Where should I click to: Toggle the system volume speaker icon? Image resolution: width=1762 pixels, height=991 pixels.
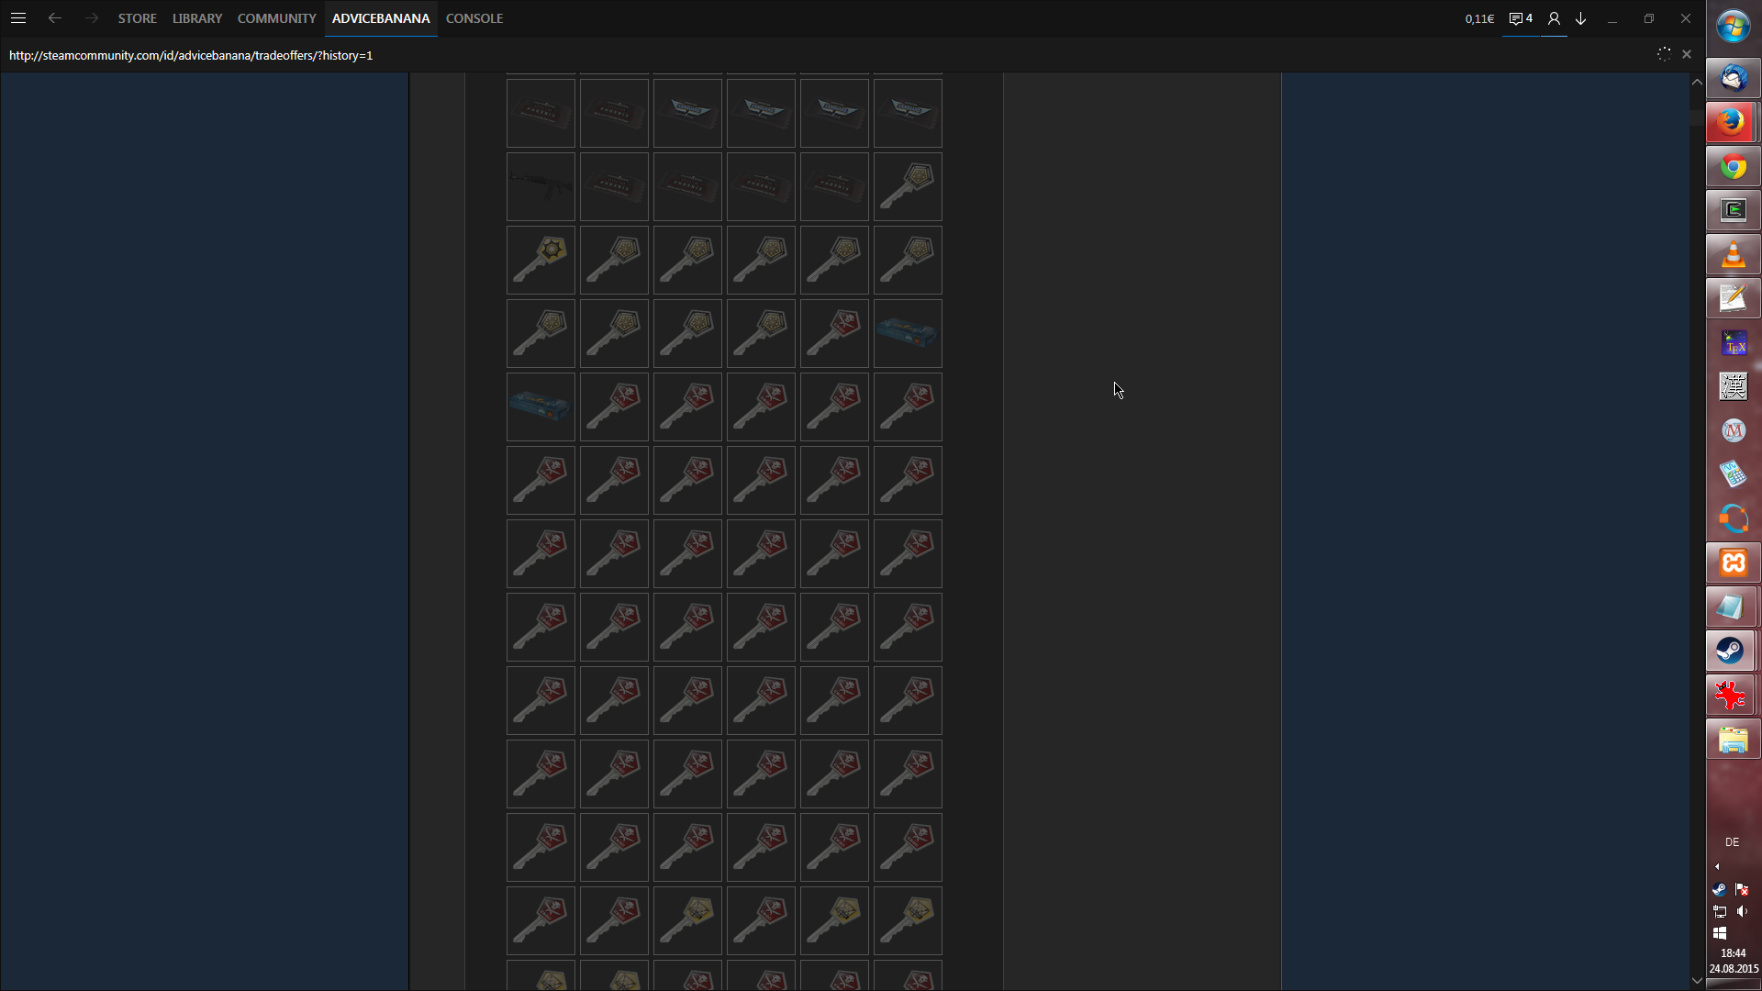[1742, 911]
